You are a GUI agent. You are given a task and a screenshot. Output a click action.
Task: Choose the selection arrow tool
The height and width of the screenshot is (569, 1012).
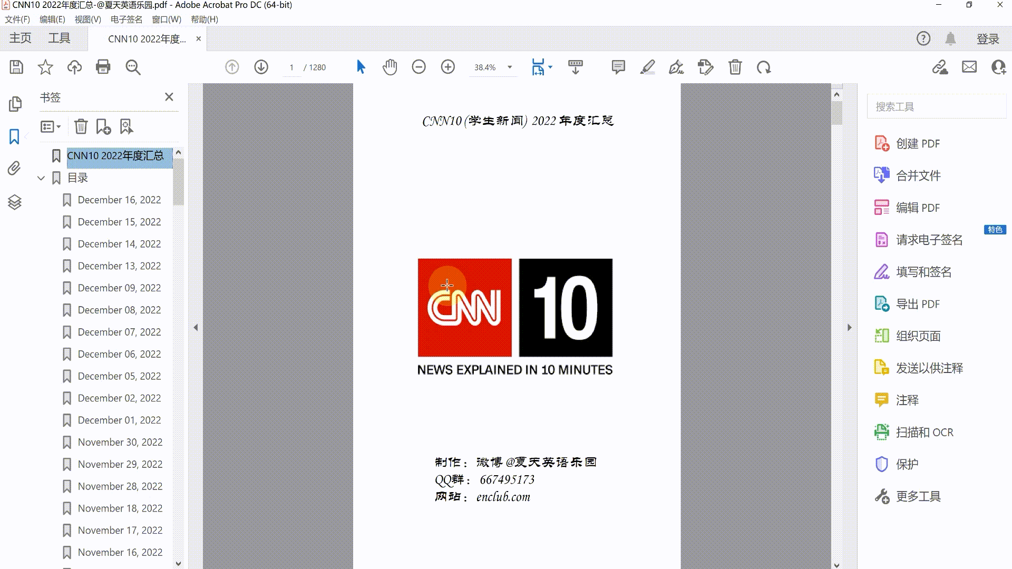pyautogui.click(x=361, y=67)
